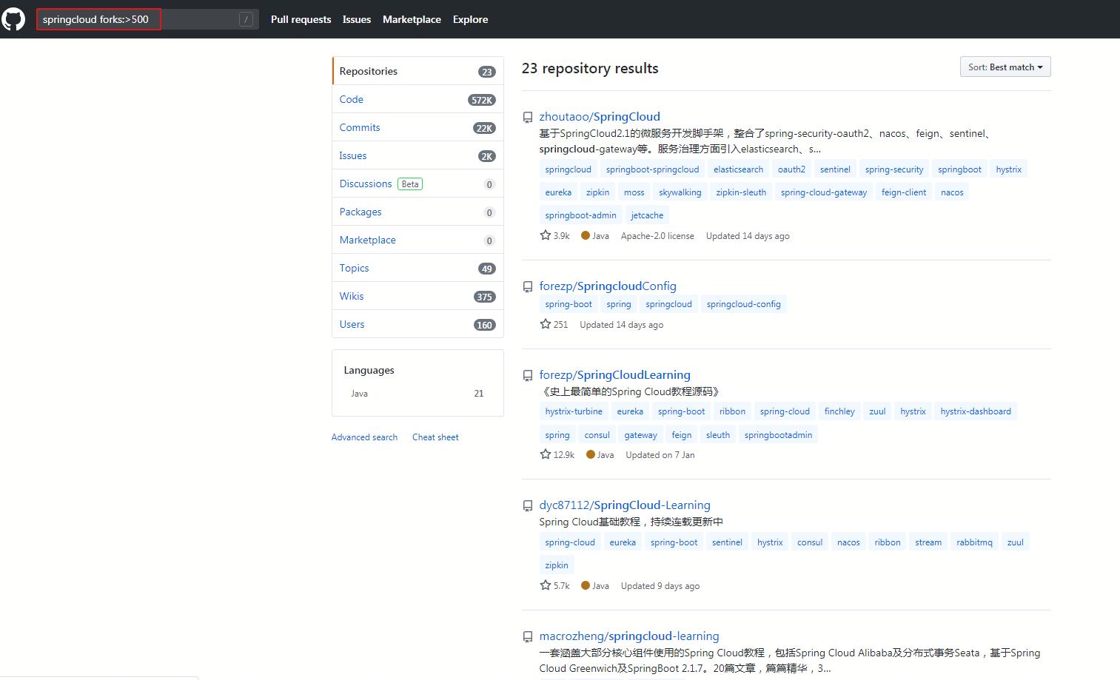
Task: Click the 12.9k star count
Action: [x=557, y=455]
